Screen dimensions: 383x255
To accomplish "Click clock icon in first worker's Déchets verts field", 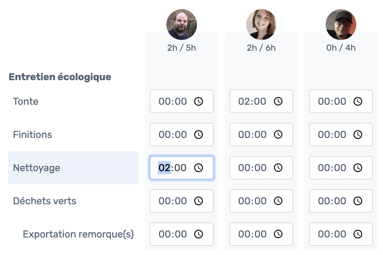I will 199,201.
